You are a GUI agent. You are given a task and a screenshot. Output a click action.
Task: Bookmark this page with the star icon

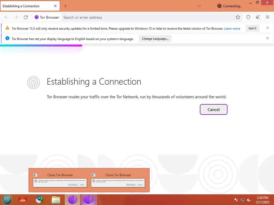(238, 17)
